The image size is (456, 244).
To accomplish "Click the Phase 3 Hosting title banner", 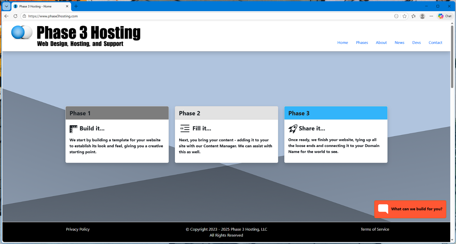I will [x=88, y=36].
